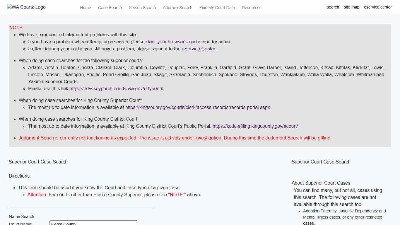
Task: Click clear your browser's cache link
Action: point(173,42)
